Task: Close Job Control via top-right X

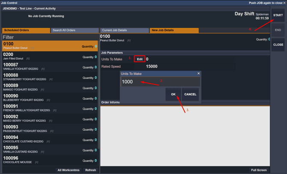Action: coord(284,3)
